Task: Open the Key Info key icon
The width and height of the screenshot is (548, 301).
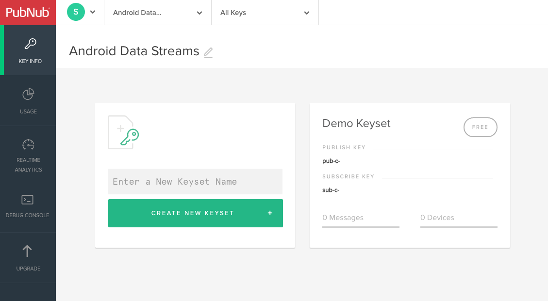Action: click(x=30, y=44)
